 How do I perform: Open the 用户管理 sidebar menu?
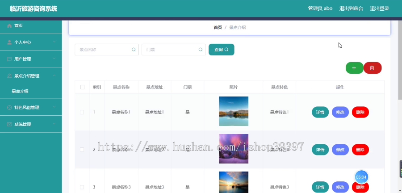pos(31,59)
